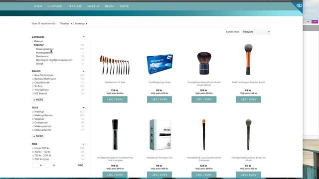Check the Makeupbørste tag filter
319x179 pixels.
33,126
